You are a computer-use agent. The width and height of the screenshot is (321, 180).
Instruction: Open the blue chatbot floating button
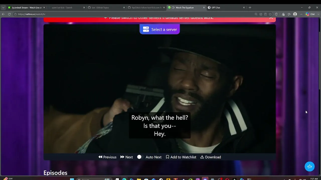309,166
